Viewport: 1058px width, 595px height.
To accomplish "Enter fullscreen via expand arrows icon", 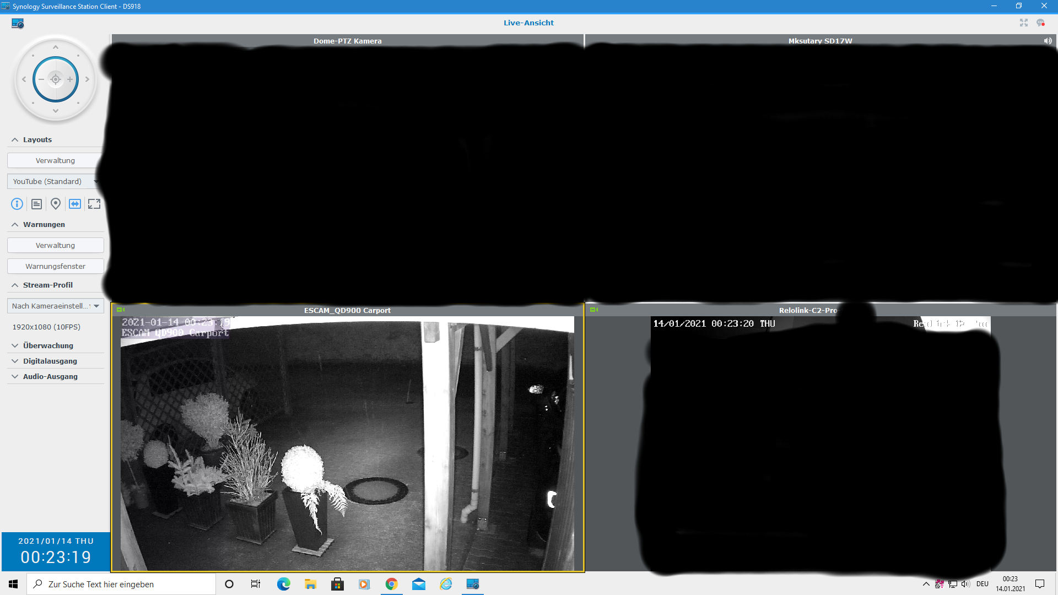I will pyautogui.click(x=94, y=204).
